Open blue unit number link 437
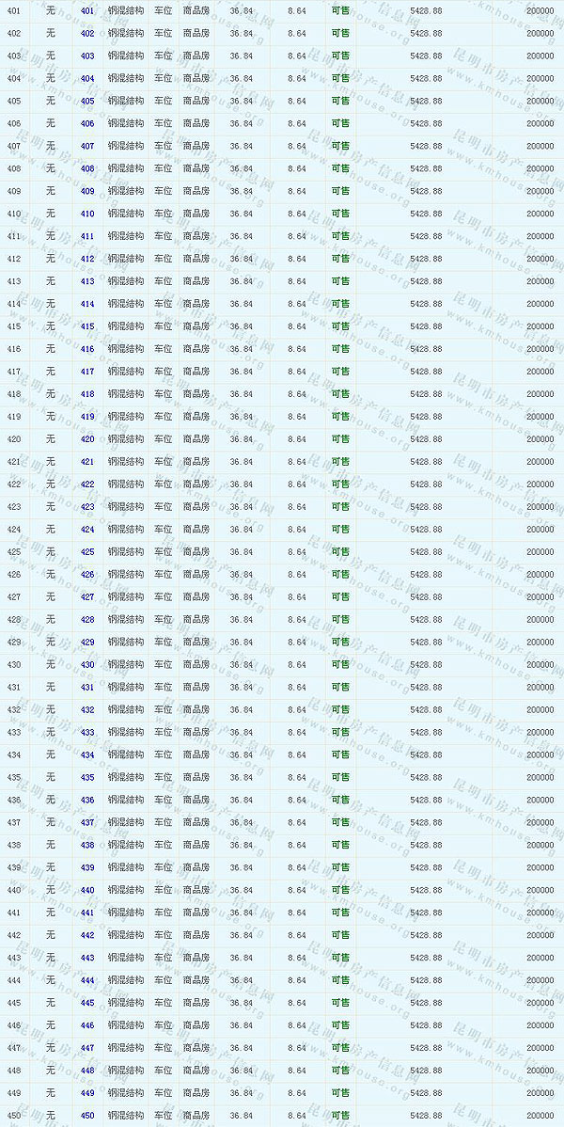This screenshot has width=564, height=1127. (87, 822)
